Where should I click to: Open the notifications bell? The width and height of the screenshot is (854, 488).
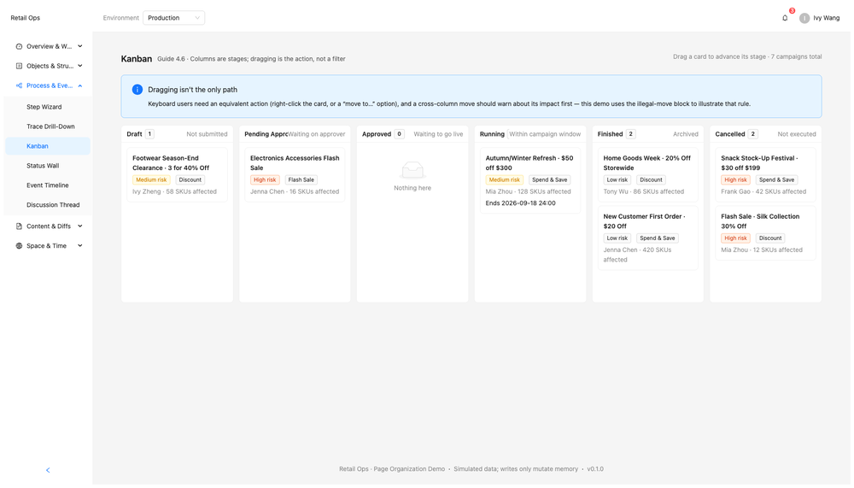(784, 18)
